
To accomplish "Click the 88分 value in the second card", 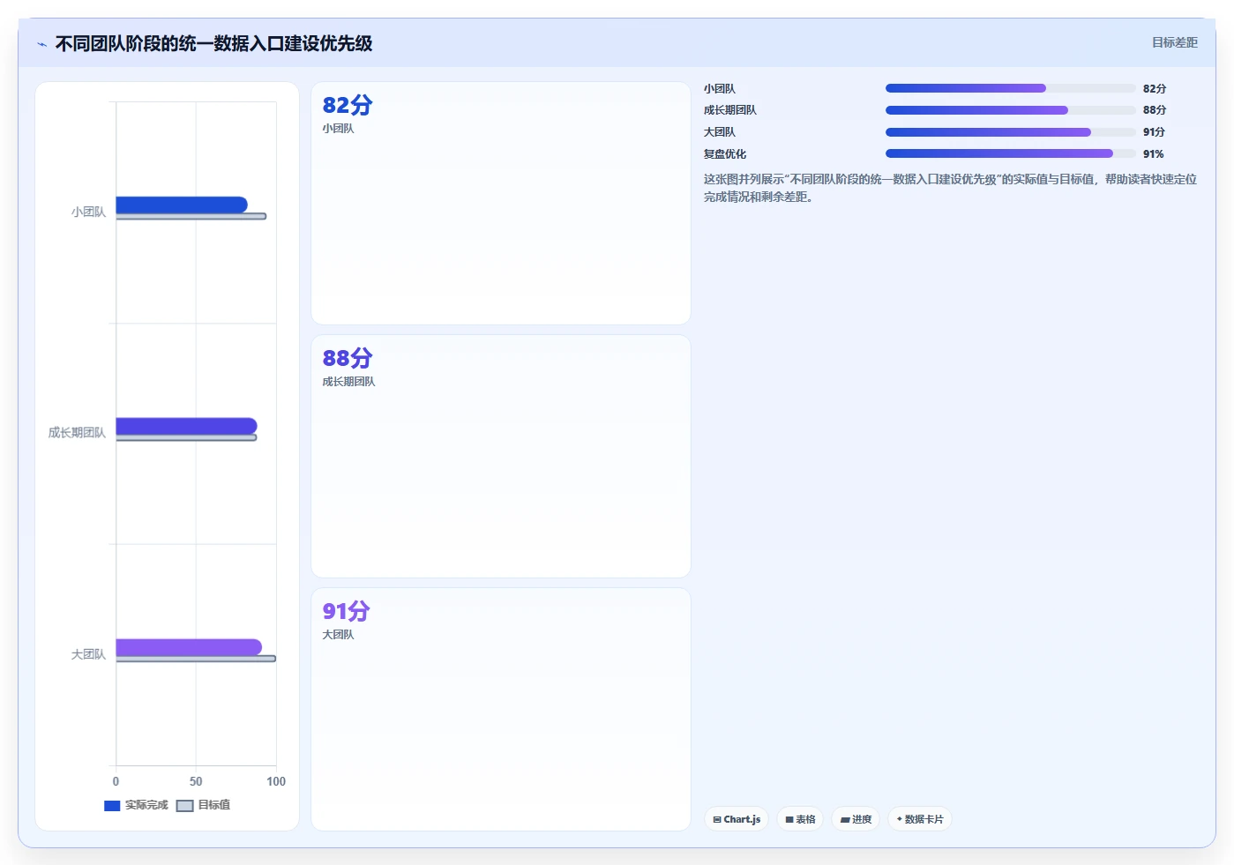I will point(348,358).
